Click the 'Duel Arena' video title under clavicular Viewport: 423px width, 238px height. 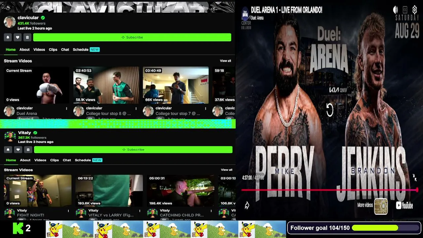(27, 114)
